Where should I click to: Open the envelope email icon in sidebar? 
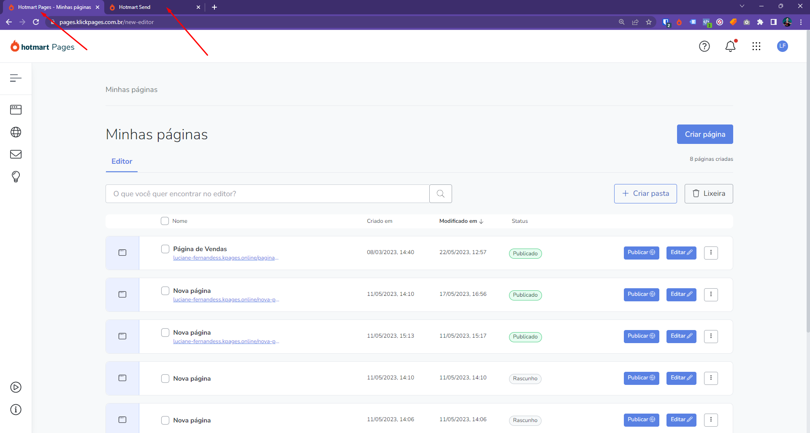click(16, 154)
